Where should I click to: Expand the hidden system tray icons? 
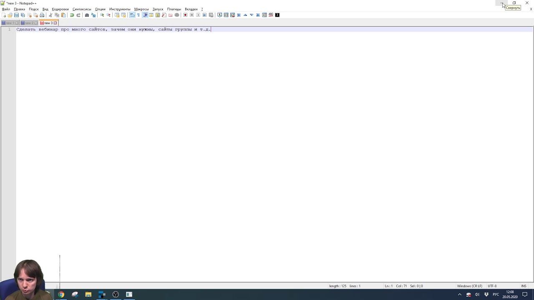(460, 294)
